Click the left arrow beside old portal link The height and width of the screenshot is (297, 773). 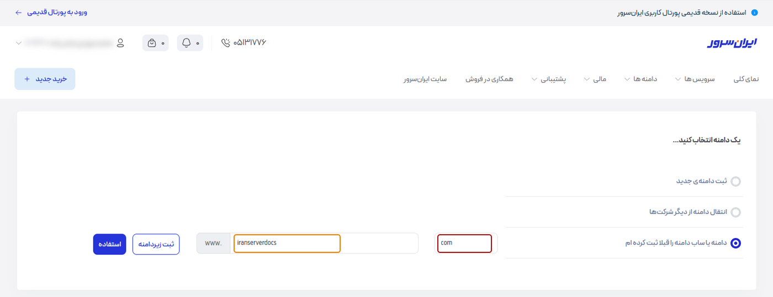18,12
